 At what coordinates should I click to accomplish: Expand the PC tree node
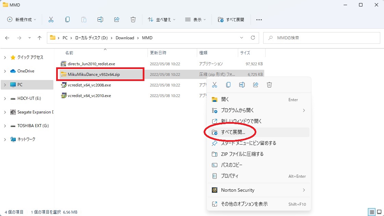pos(5,85)
